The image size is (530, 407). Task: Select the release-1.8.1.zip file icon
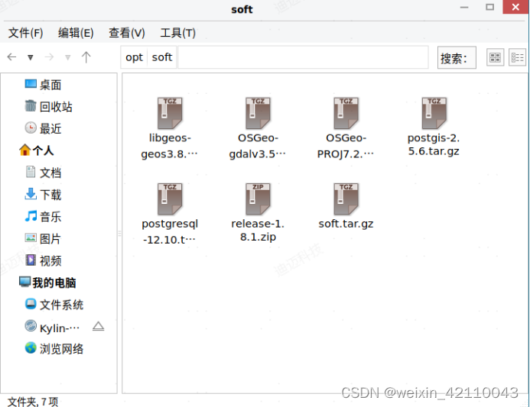(258, 199)
